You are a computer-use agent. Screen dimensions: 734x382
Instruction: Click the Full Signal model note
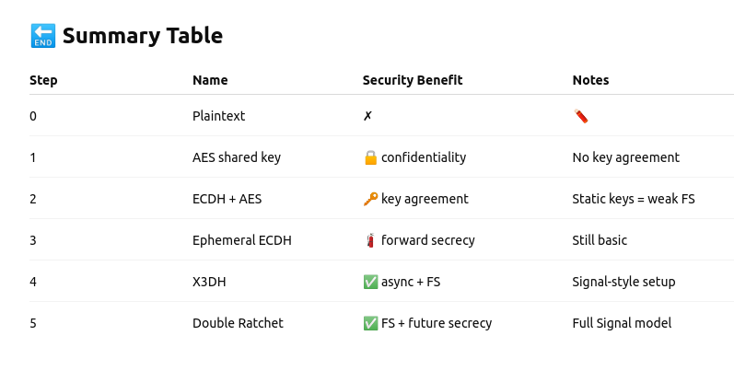tap(622, 323)
